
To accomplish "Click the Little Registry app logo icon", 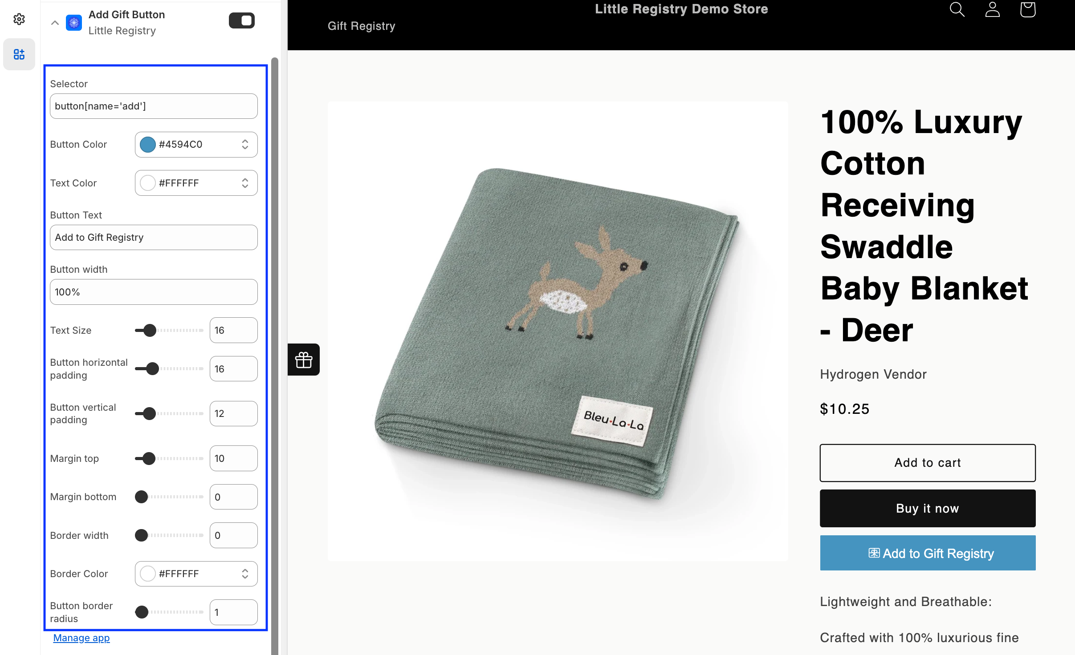I will (74, 22).
